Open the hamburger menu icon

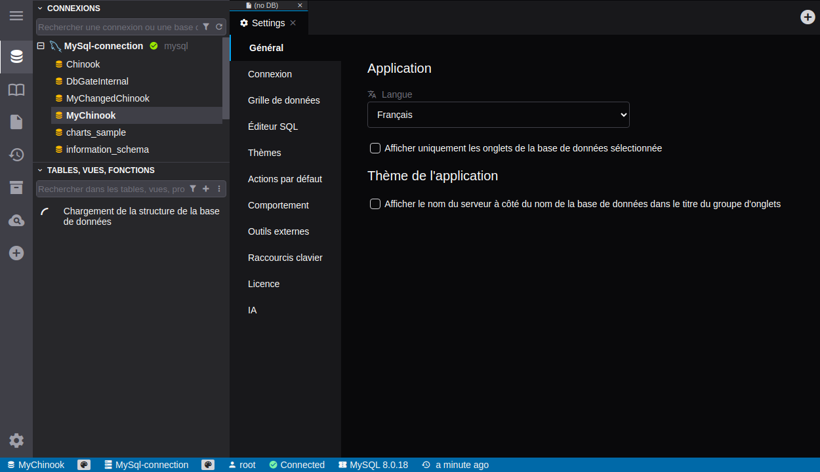pyautogui.click(x=16, y=16)
